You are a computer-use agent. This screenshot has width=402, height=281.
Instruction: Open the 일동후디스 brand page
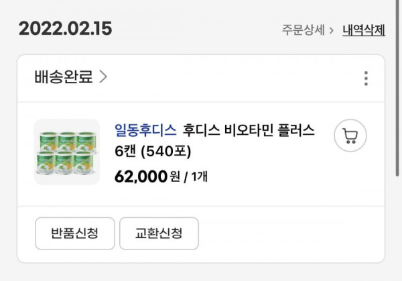[145, 130]
